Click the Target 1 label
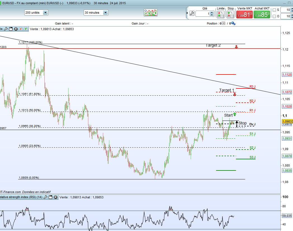The image size is (293, 231). pyautogui.click(x=226, y=90)
